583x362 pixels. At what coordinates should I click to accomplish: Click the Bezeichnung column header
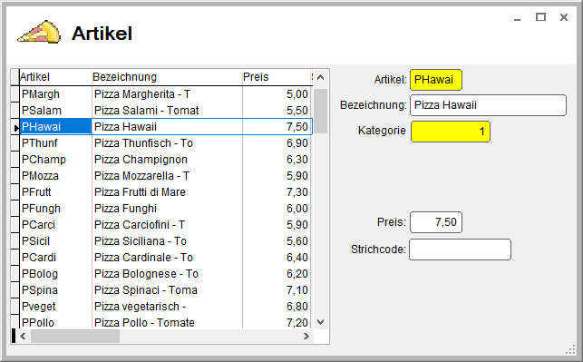click(x=167, y=77)
